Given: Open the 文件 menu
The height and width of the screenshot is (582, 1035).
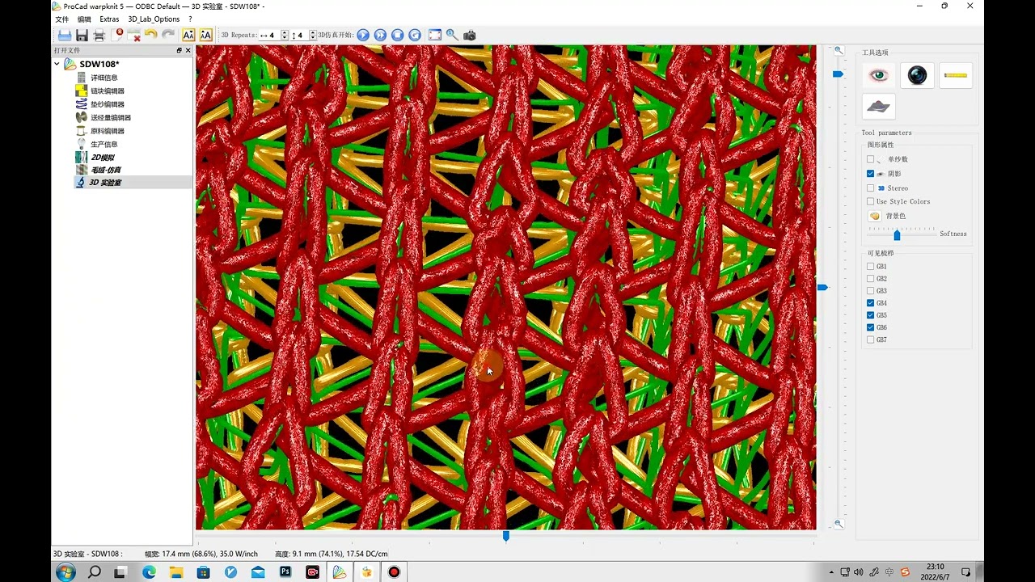Looking at the screenshot, I should point(61,19).
